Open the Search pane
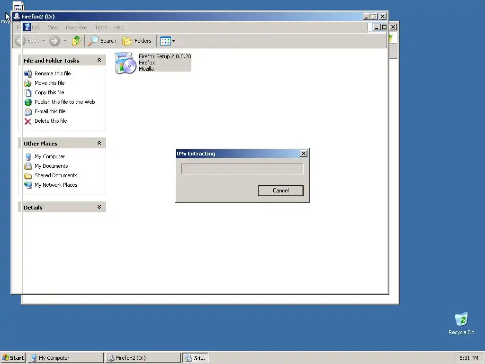Image resolution: width=485 pixels, height=364 pixels. pos(102,41)
